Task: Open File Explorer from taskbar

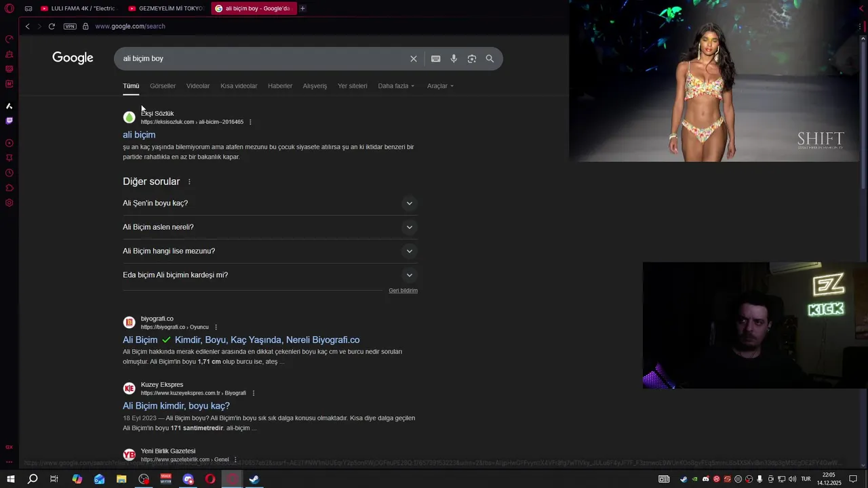Action: tap(121, 479)
